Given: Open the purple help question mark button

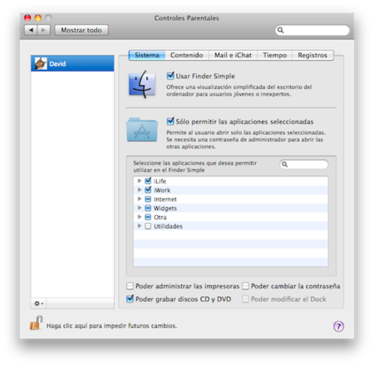Looking at the screenshot, I should (338, 326).
